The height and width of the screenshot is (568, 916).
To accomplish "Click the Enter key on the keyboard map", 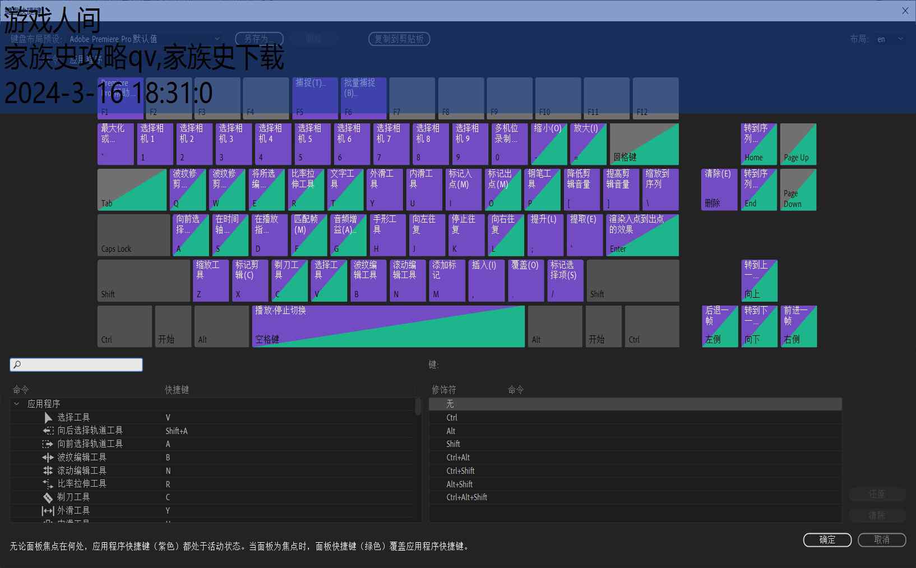I will click(642, 235).
